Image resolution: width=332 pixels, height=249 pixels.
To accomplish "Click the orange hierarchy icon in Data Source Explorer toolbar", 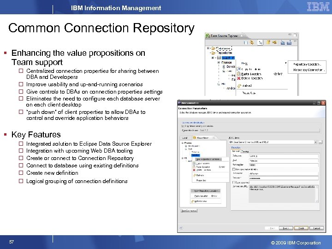I will (252, 42).
